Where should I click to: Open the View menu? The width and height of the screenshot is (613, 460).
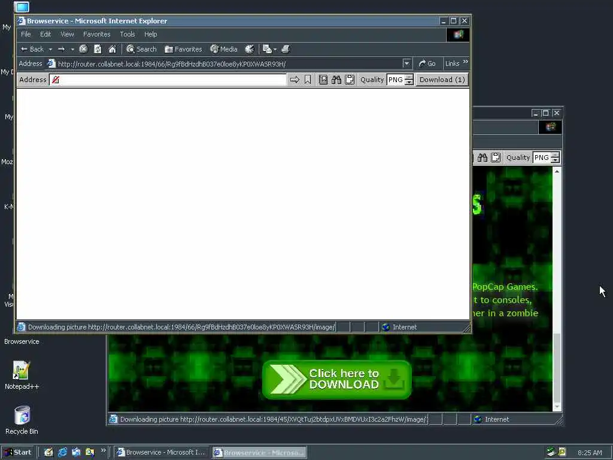pos(67,34)
